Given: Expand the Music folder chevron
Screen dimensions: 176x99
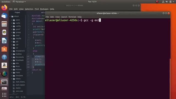Looking at the screenshot, I should coord(12,67).
